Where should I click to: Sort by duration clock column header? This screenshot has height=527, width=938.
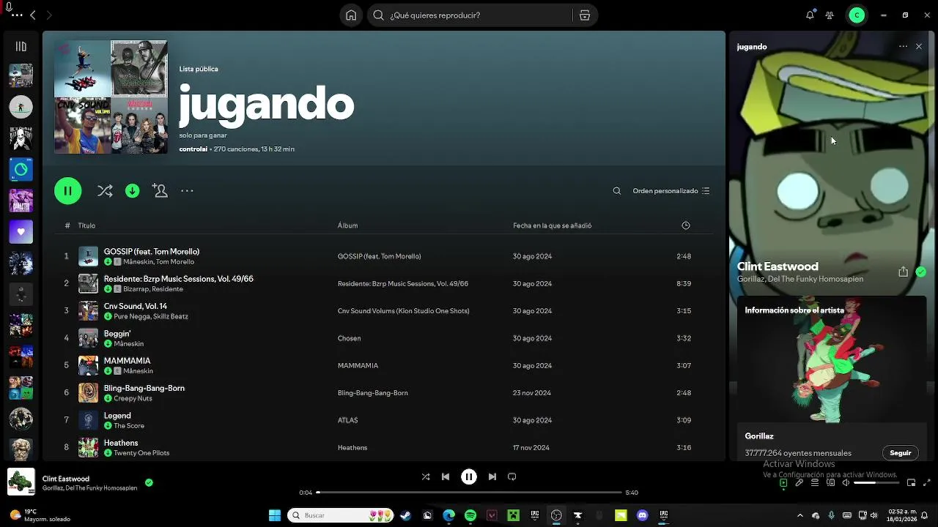686,225
